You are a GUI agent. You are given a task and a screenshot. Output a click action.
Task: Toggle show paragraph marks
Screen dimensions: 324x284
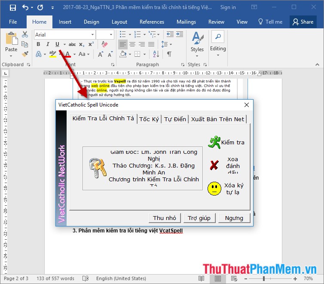point(169,54)
